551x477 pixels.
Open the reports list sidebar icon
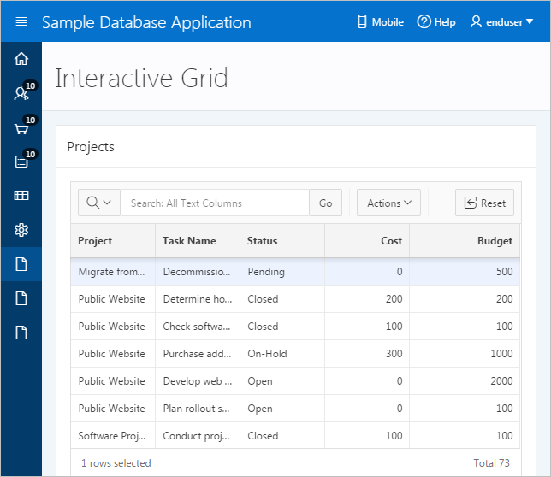[x=21, y=162]
